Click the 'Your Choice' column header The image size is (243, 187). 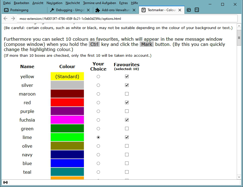pos(98,66)
